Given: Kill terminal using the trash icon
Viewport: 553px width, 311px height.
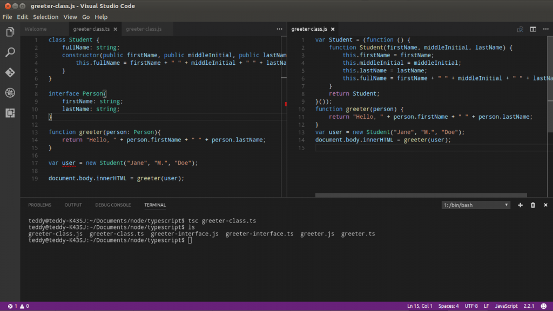Looking at the screenshot, I should pyautogui.click(x=533, y=205).
